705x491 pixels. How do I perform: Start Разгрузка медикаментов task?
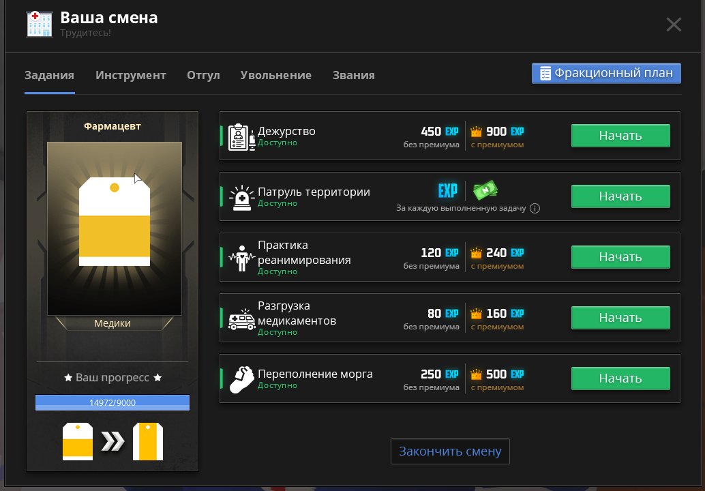(x=620, y=317)
